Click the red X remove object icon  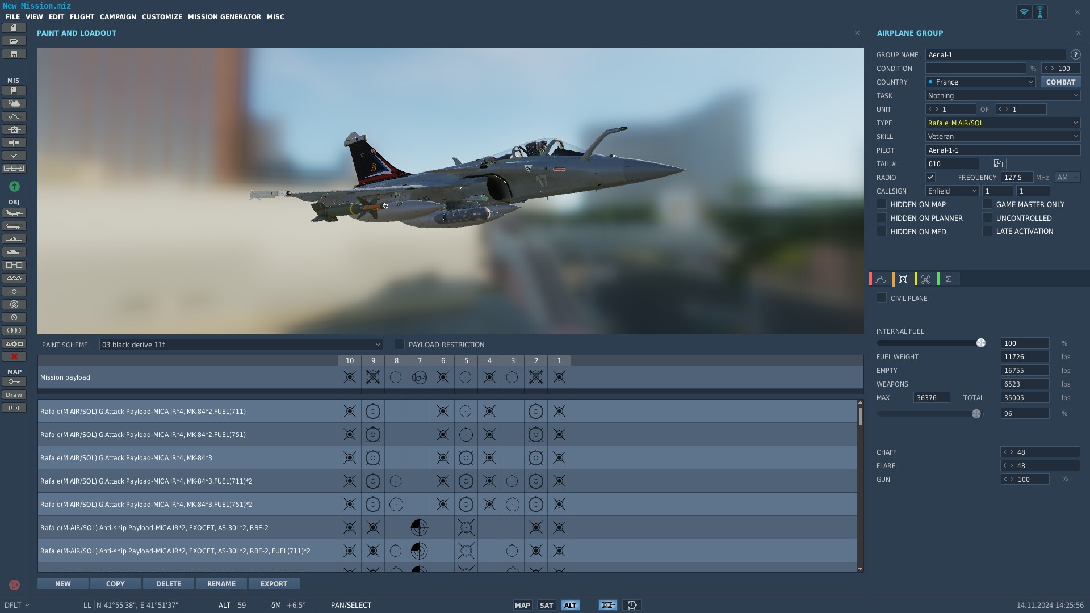click(14, 356)
